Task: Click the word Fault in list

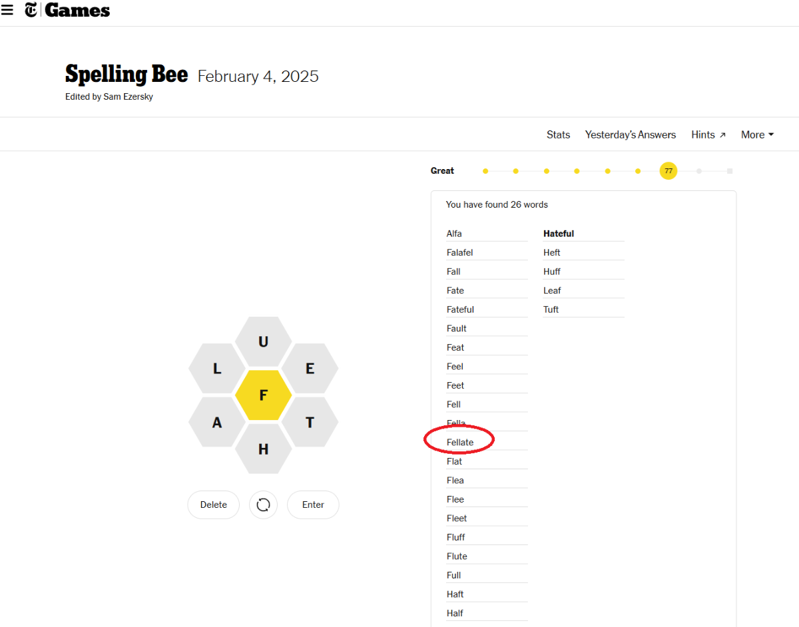Action: pos(457,329)
